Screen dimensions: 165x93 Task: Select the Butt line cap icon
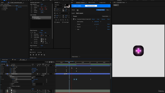(42, 39)
